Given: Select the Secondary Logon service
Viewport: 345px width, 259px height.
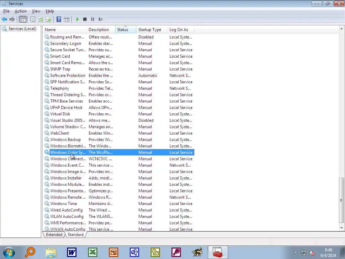Looking at the screenshot, I should [x=119, y=44].
